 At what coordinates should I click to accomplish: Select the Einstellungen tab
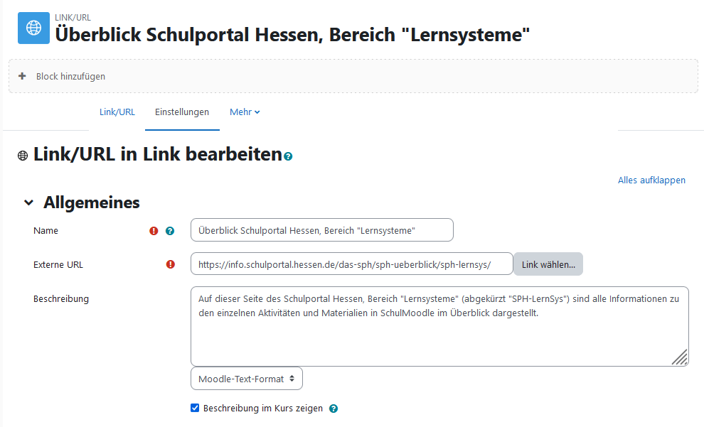[182, 112]
